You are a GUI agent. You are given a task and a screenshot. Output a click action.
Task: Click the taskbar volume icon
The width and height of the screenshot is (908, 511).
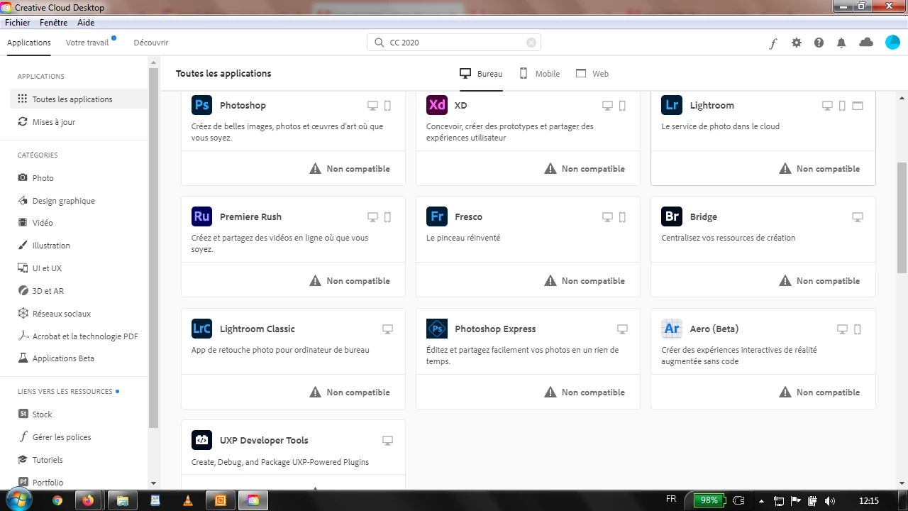[x=829, y=501]
